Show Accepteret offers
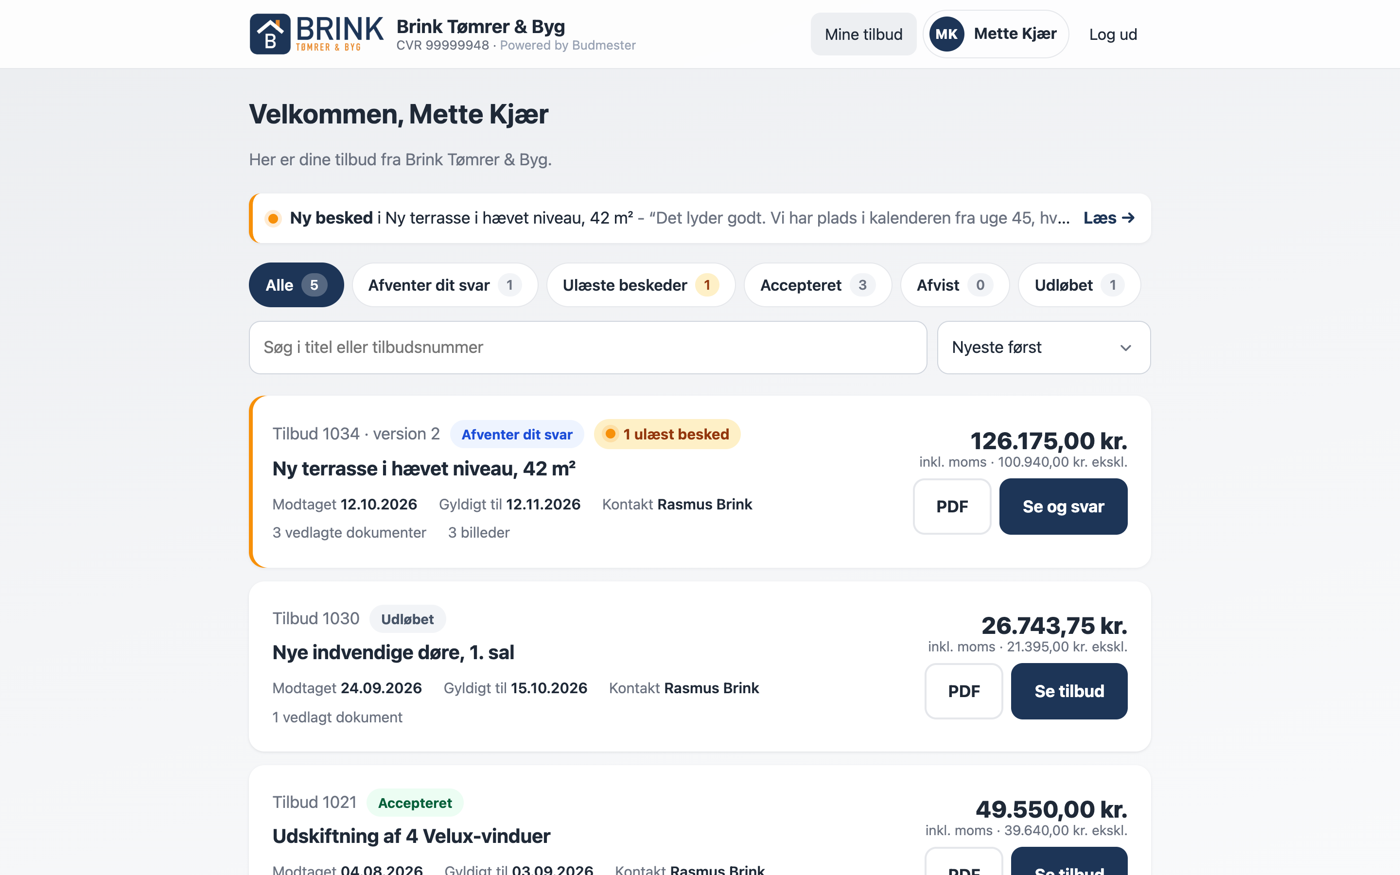This screenshot has height=875, width=1400. point(818,285)
